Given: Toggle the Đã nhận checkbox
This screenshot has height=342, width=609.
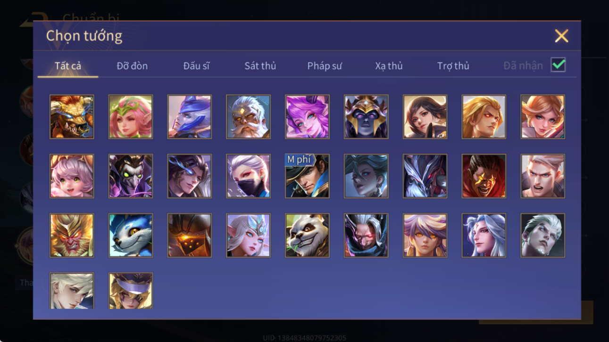Looking at the screenshot, I should click(558, 65).
